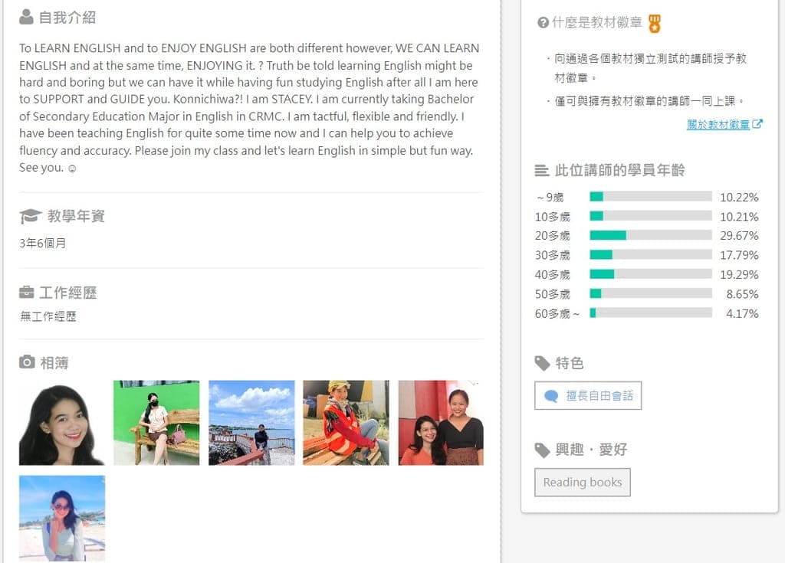Screen dimensions: 785x563
Task: Click the 3年6個月 teaching experience text
Action: tap(43, 244)
